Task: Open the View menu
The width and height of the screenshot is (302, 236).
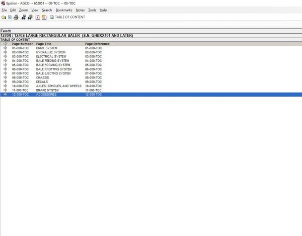Action: click(x=35, y=10)
